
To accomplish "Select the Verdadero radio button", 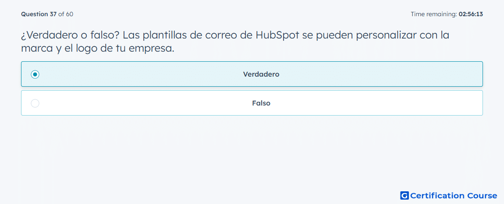I will [x=35, y=74].
